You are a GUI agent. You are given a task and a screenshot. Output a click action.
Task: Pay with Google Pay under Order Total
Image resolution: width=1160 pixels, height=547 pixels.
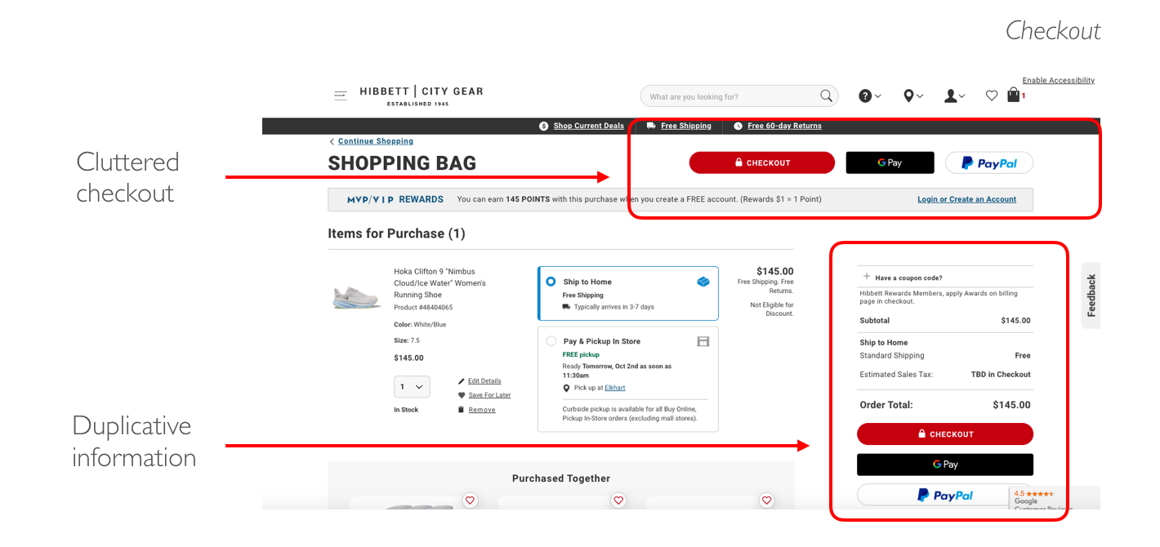tap(945, 465)
